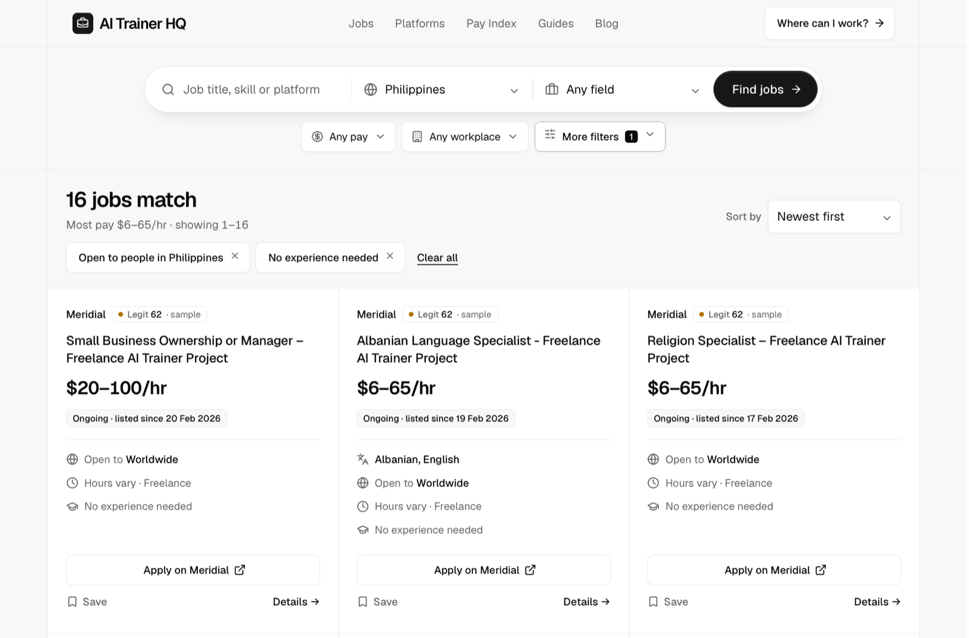The width and height of the screenshot is (969, 638).
Task: Go to the Jobs nav item
Action: [361, 24]
